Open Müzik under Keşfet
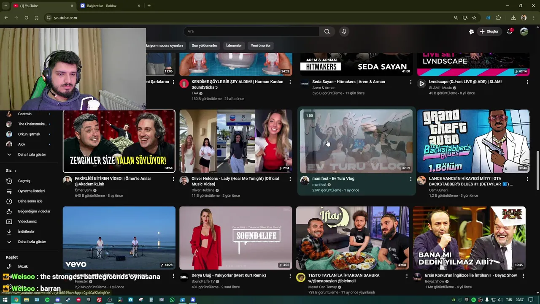This screenshot has width=540, height=304. point(30,266)
